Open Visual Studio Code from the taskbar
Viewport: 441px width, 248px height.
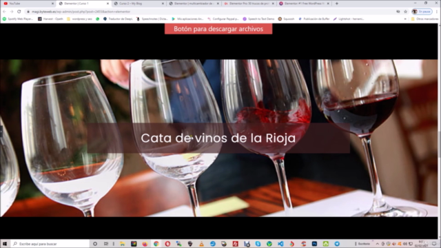[280, 244]
